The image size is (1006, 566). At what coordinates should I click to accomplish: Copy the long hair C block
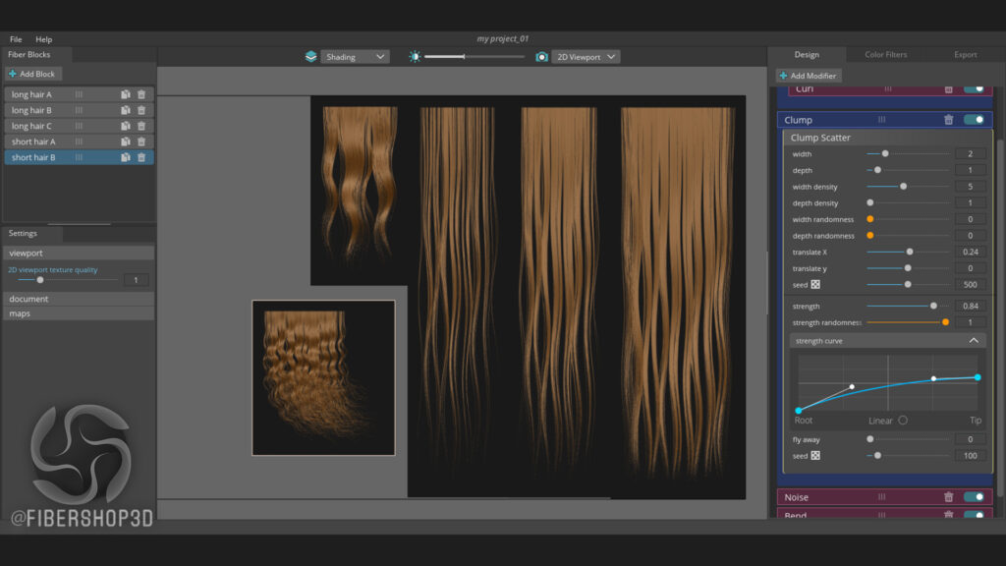click(125, 126)
